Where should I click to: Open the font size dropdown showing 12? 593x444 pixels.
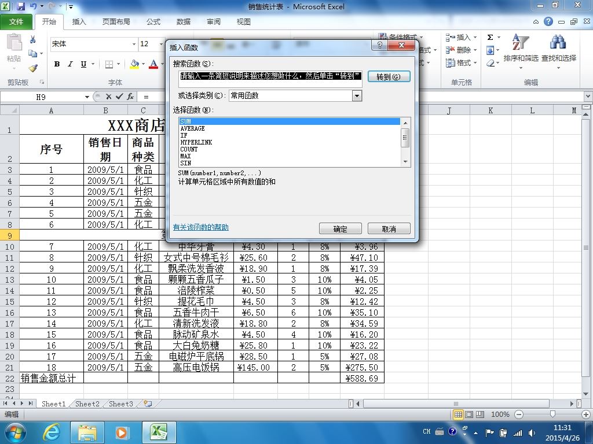[x=162, y=44]
